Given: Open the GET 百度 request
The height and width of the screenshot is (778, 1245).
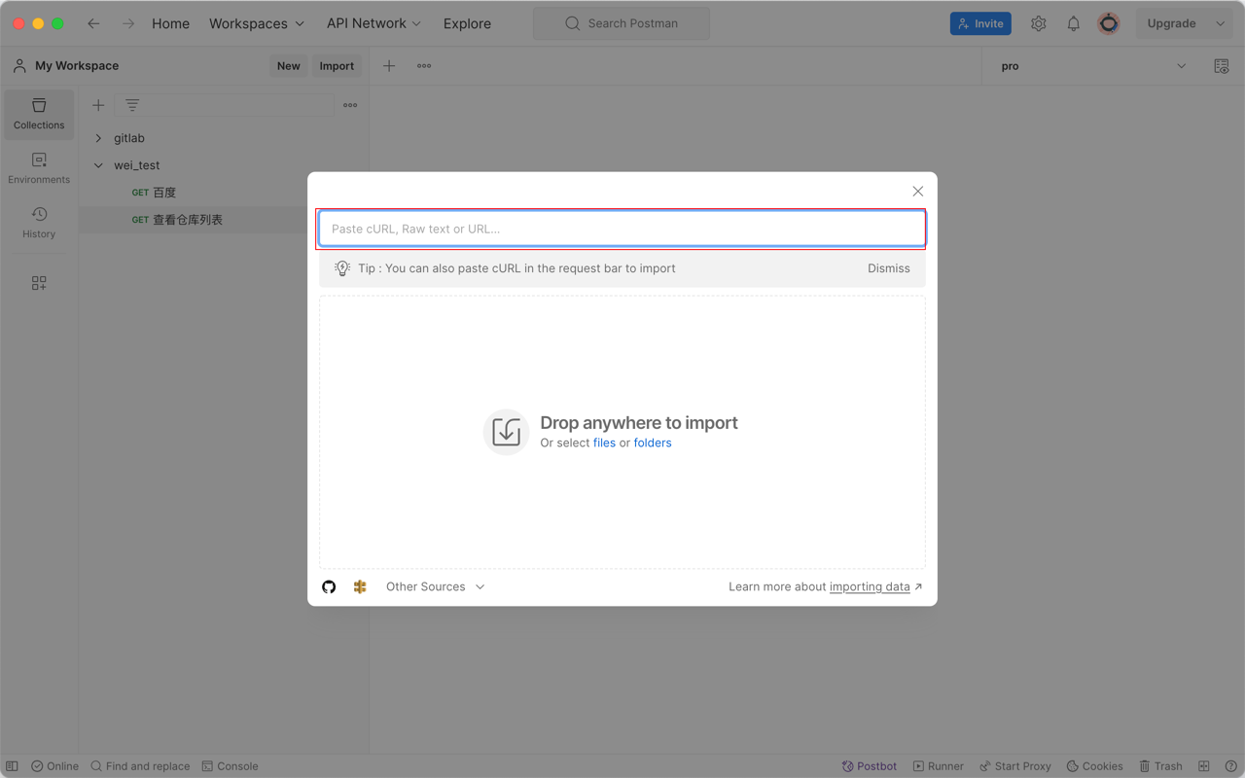Looking at the screenshot, I should click(154, 193).
